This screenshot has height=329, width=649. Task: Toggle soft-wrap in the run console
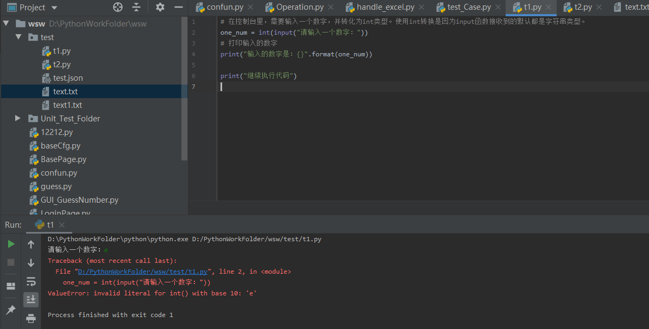tap(31, 281)
